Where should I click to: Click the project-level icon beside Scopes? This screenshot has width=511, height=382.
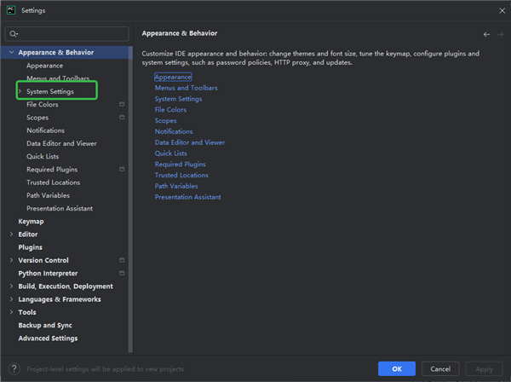point(122,118)
